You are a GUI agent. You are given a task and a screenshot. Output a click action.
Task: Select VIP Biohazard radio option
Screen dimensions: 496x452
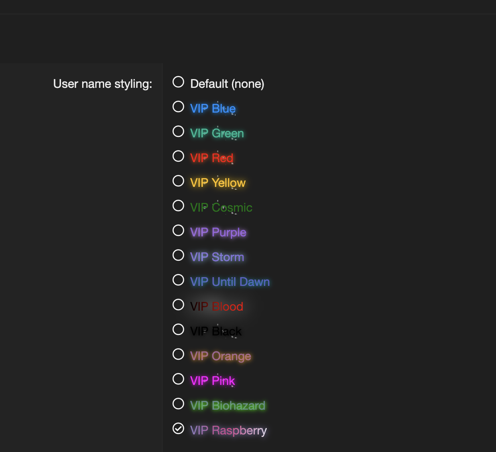coord(178,404)
